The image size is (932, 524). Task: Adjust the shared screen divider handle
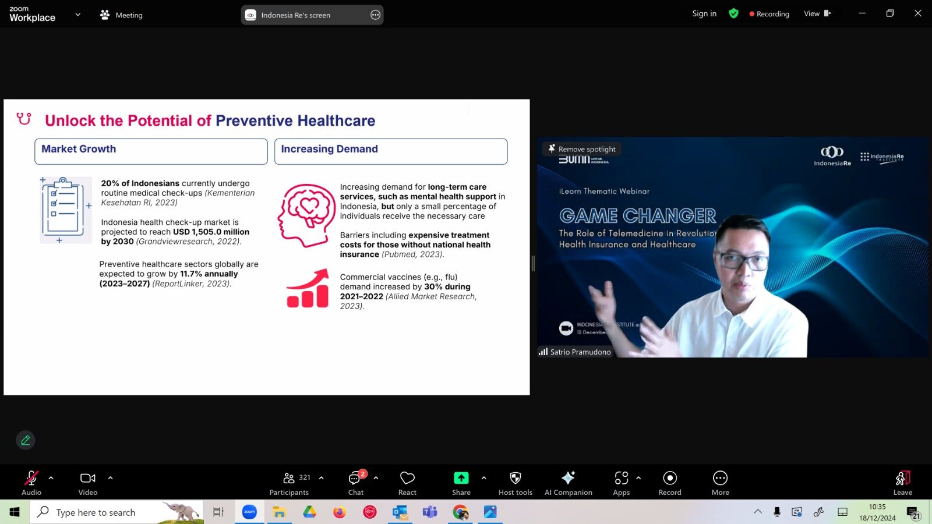point(533,263)
